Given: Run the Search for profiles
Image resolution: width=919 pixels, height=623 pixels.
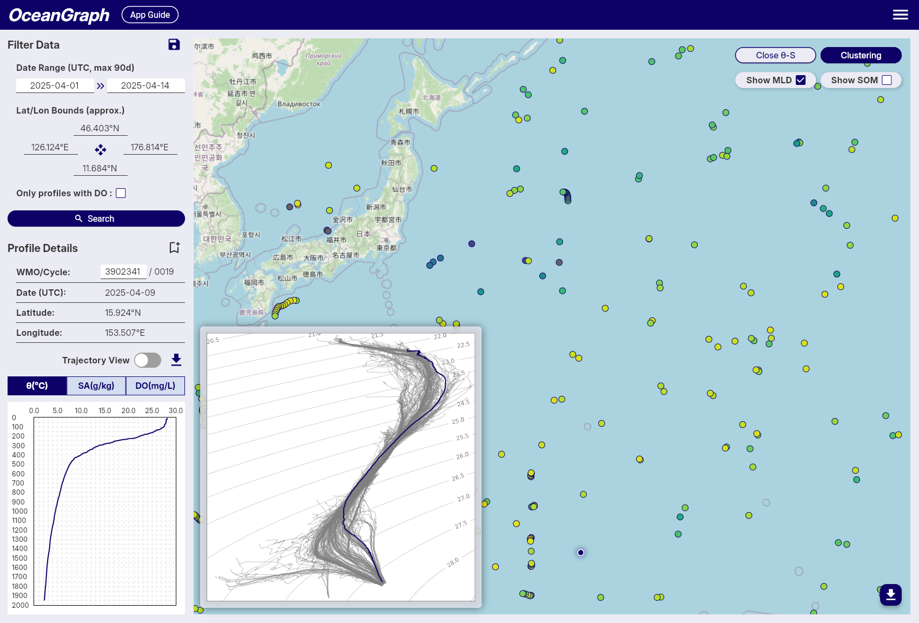Looking at the screenshot, I should coord(96,218).
